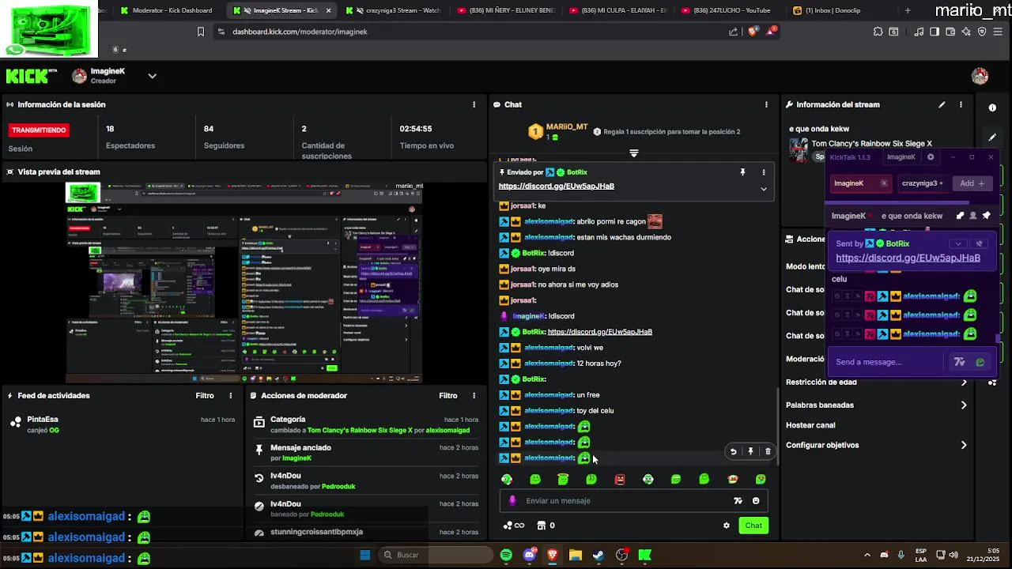Click the green Chat send button
Viewport: 1012px width, 569px height.
[x=753, y=526]
